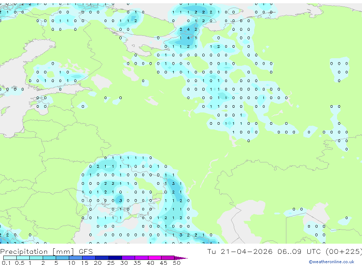Click the above-50 mm arrow tip of legend
This screenshot has width=362, height=265.
[x=181, y=258]
